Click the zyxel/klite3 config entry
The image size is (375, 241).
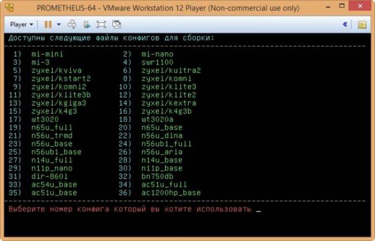[169, 87]
